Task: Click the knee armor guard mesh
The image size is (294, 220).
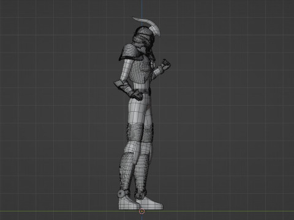Action: (x=135, y=133)
